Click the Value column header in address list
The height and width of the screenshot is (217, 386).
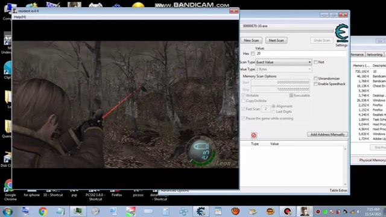274,144
